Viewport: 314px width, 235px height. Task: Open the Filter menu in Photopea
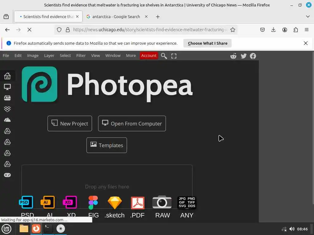coord(81,56)
